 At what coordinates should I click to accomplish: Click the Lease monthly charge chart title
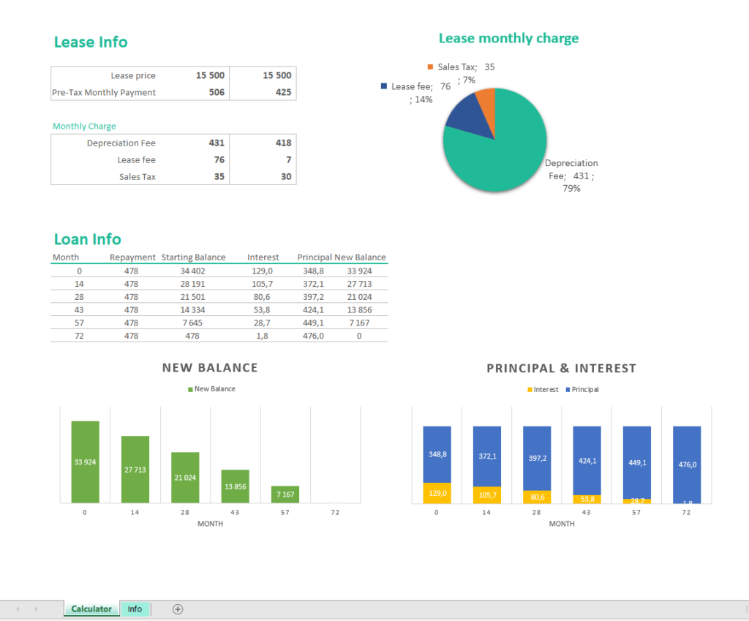[508, 38]
